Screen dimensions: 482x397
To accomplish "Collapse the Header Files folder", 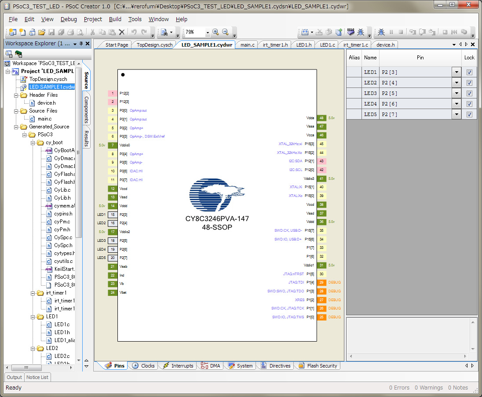I will [x=16, y=95].
